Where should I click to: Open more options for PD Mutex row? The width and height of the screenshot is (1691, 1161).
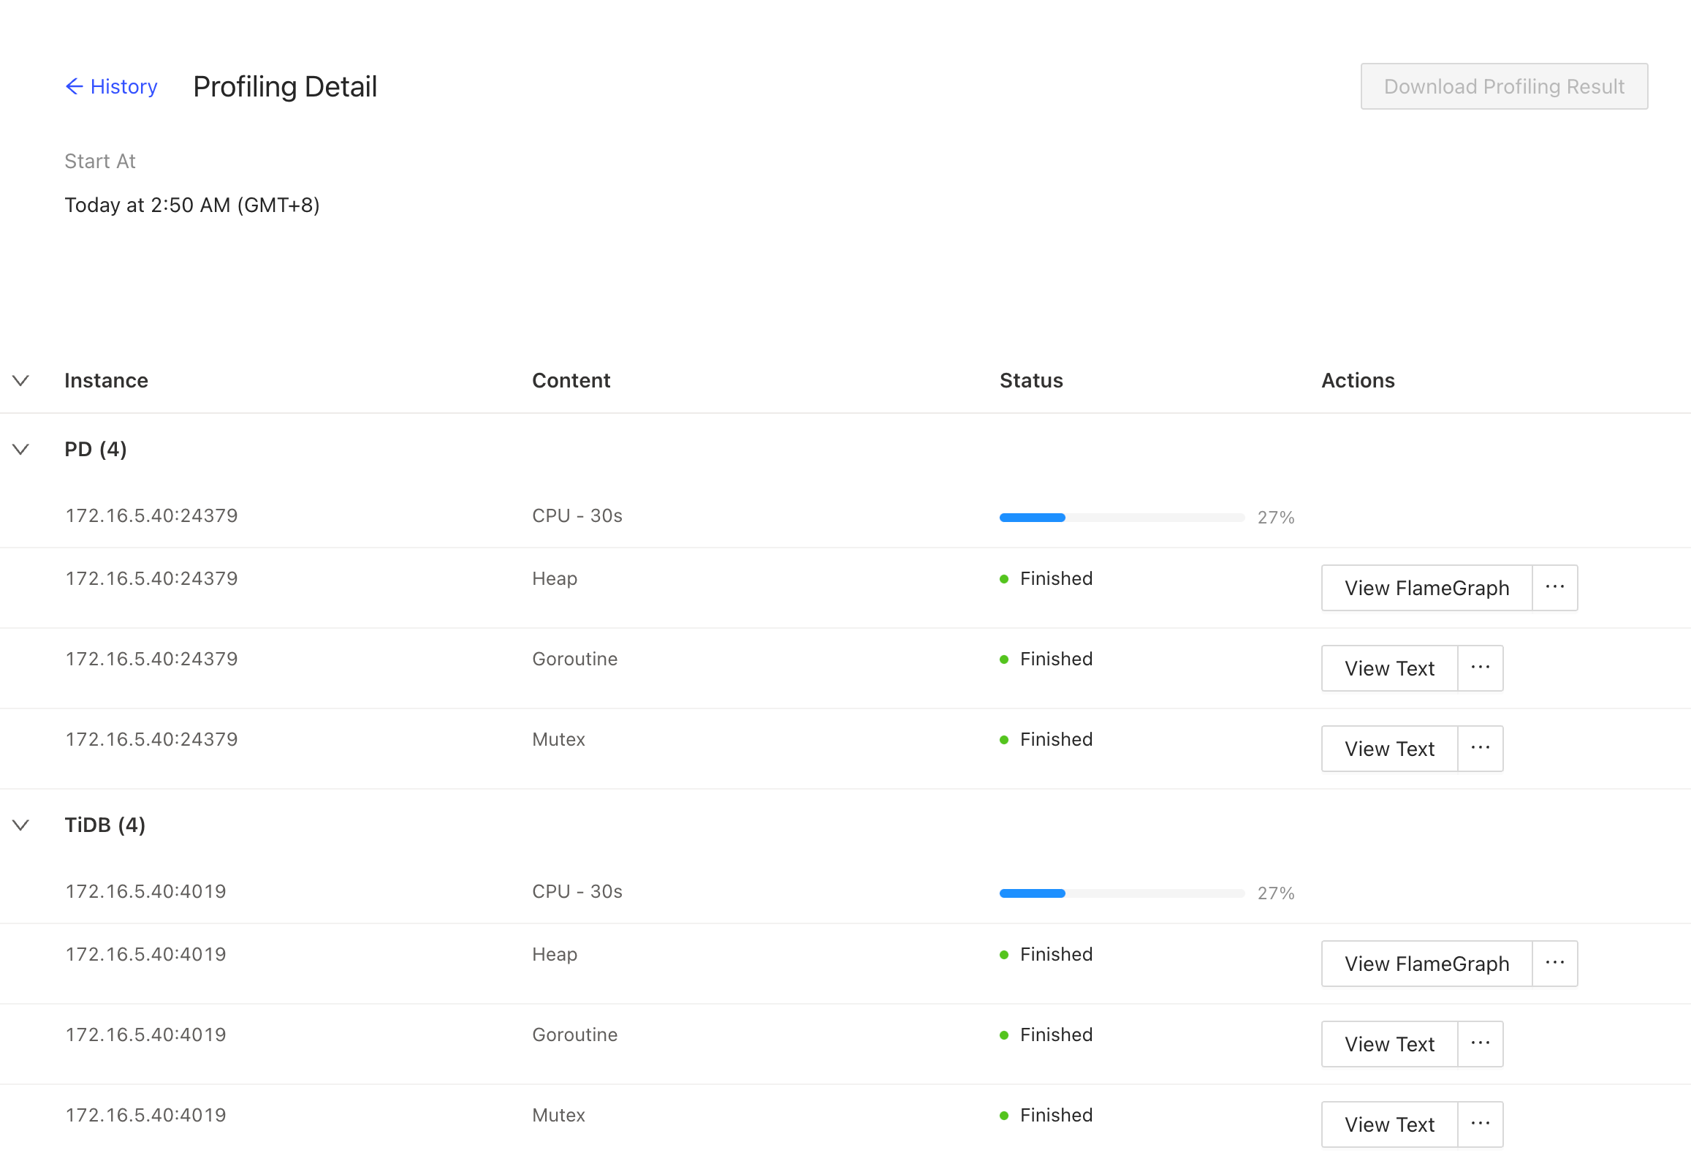click(1480, 749)
